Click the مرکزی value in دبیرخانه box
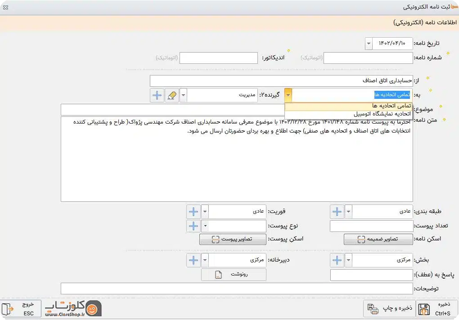The width and height of the screenshot is (459, 320). click(x=257, y=260)
